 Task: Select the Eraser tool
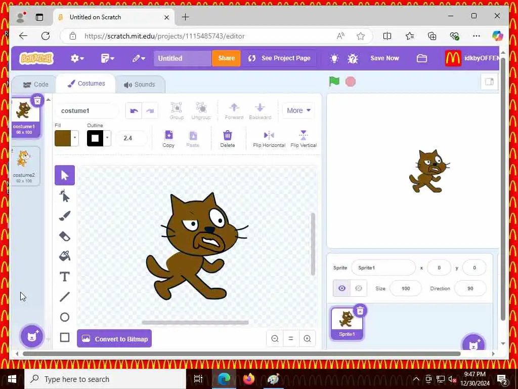point(64,236)
